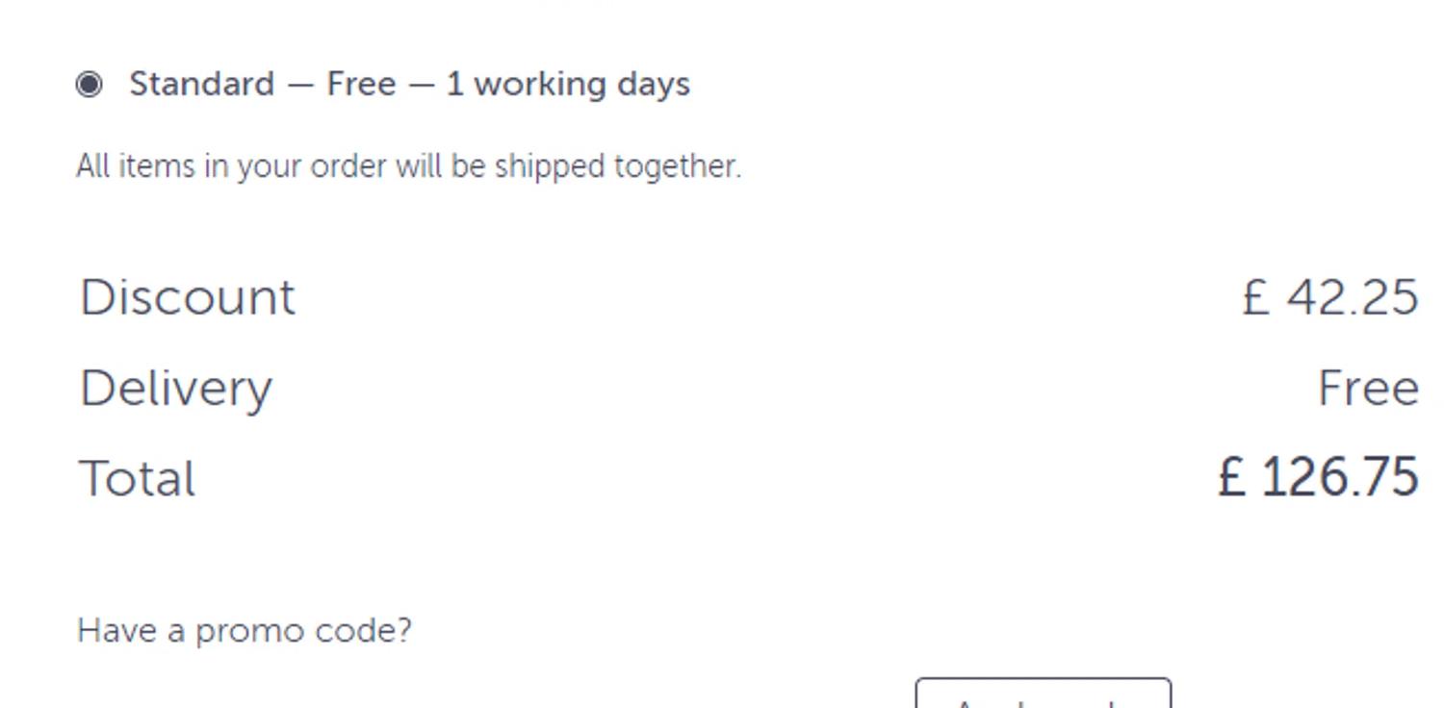Screen dimensions: 1444x708
Task: Click the £ 126.75 total amount
Action: (x=1318, y=477)
